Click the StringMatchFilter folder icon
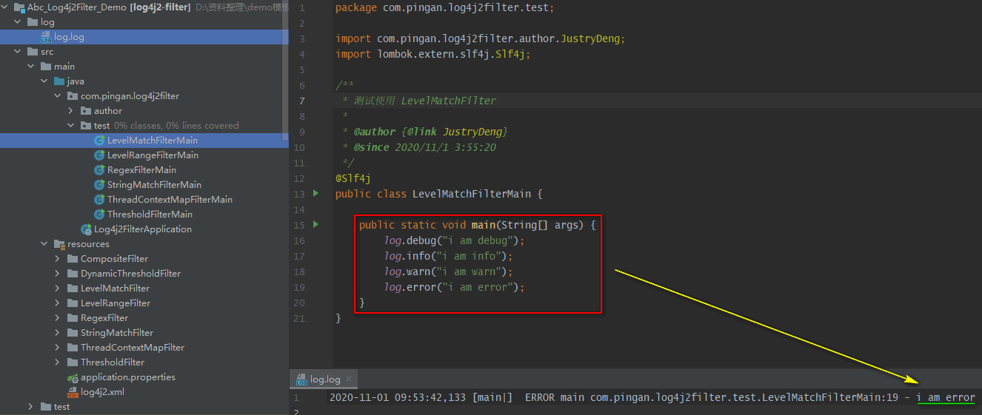Viewport: 982px width, 415px height. (x=73, y=333)
